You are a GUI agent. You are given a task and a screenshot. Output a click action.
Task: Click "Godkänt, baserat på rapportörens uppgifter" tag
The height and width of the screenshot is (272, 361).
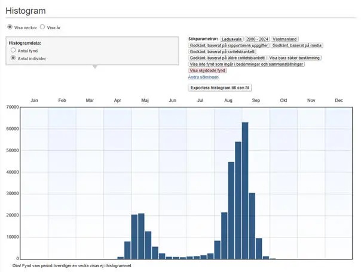click(x=228, y=45)
